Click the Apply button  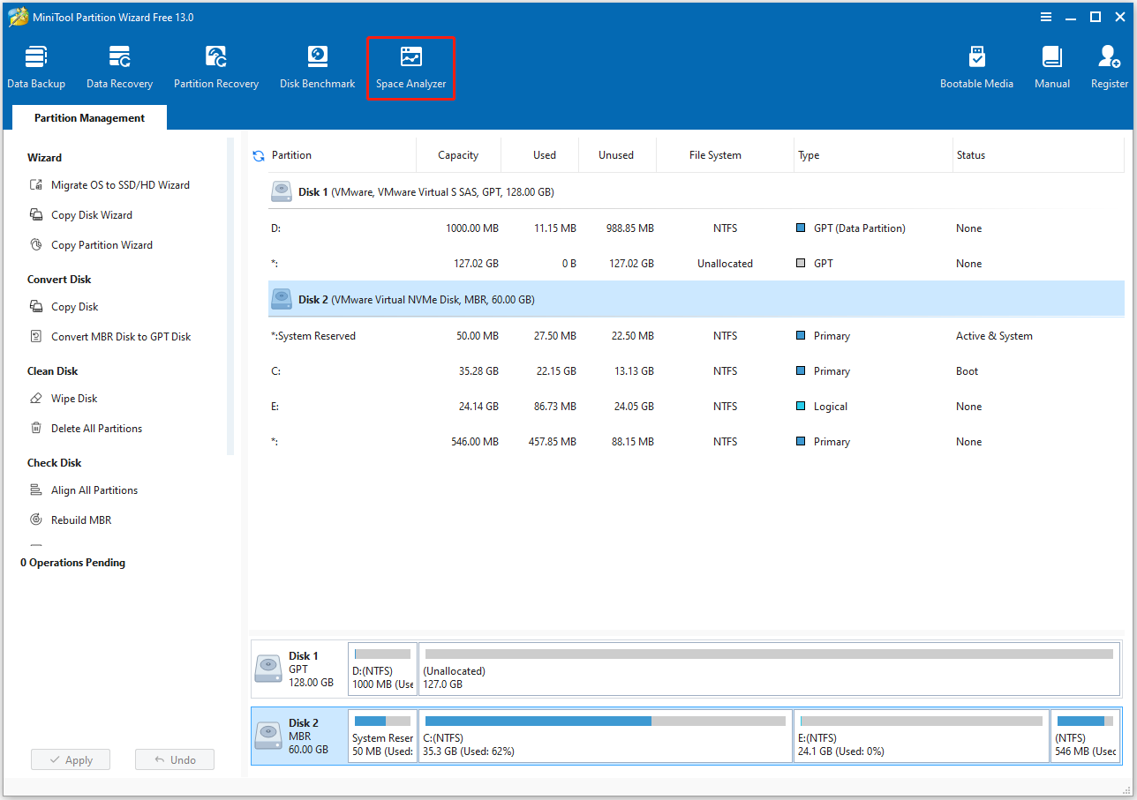pos(70,759)
